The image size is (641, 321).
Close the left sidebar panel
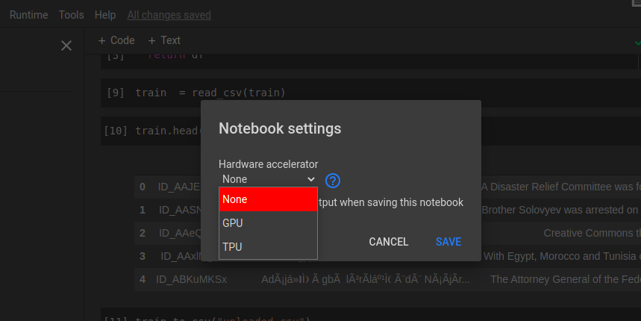click(66, 46)
